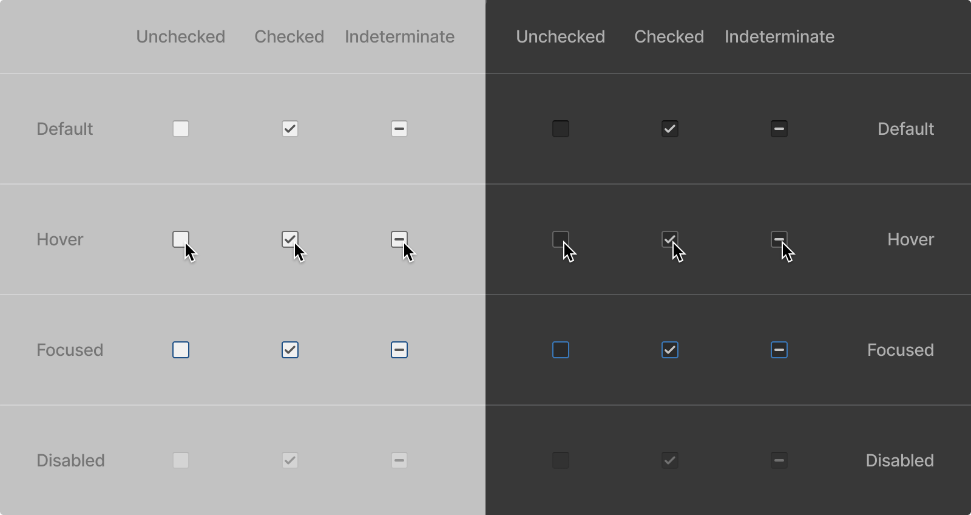This screenshot has width=971, height=515.
Task: Click the focused unchecked checkbox in light theme
Action: click(180, 350)
